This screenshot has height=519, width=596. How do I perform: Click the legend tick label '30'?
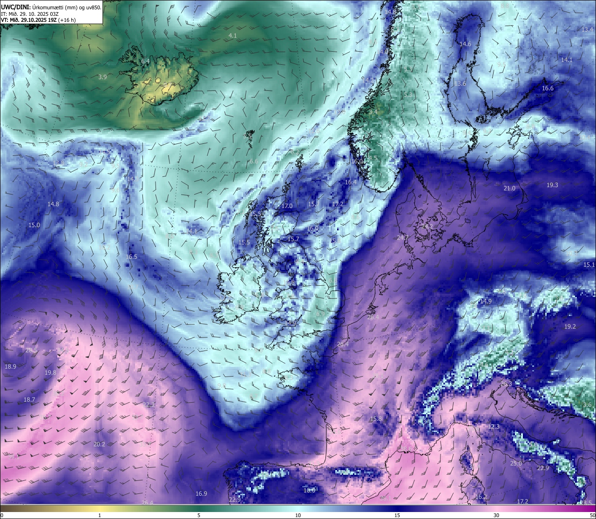pos(496,515)
